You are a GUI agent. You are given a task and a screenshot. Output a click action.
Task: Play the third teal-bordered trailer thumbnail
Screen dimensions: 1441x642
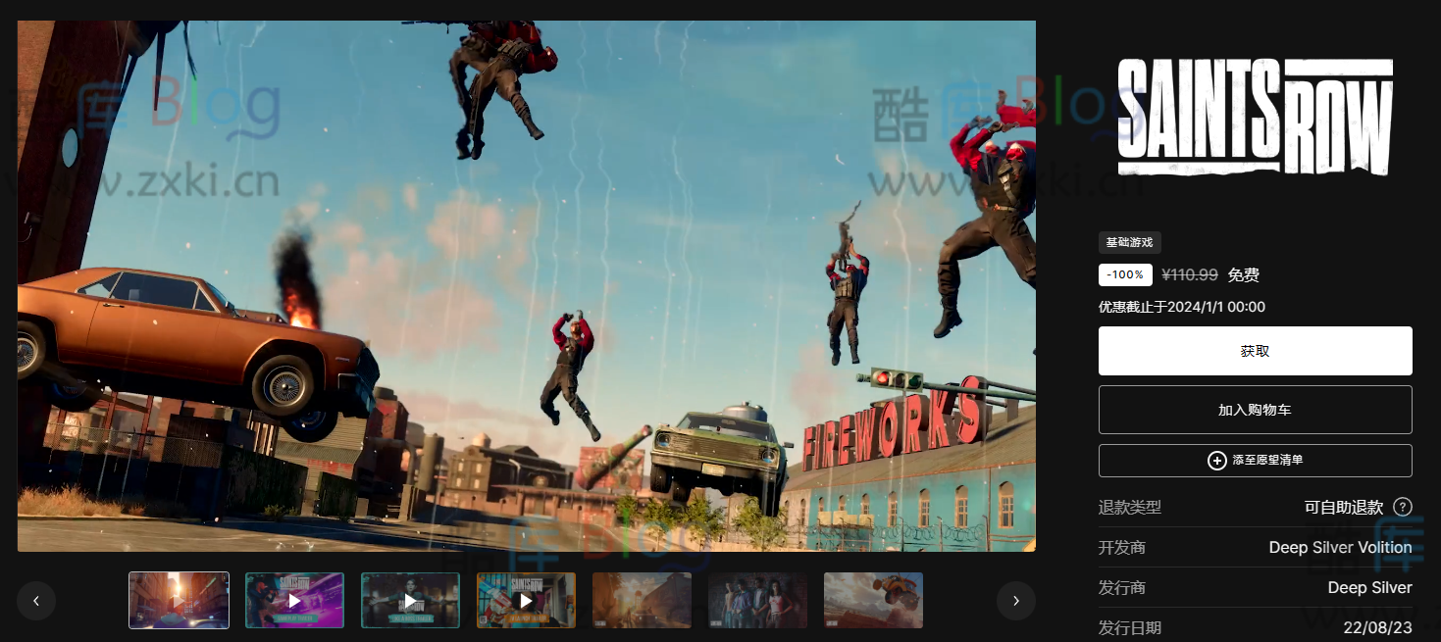tap(410, 601)
